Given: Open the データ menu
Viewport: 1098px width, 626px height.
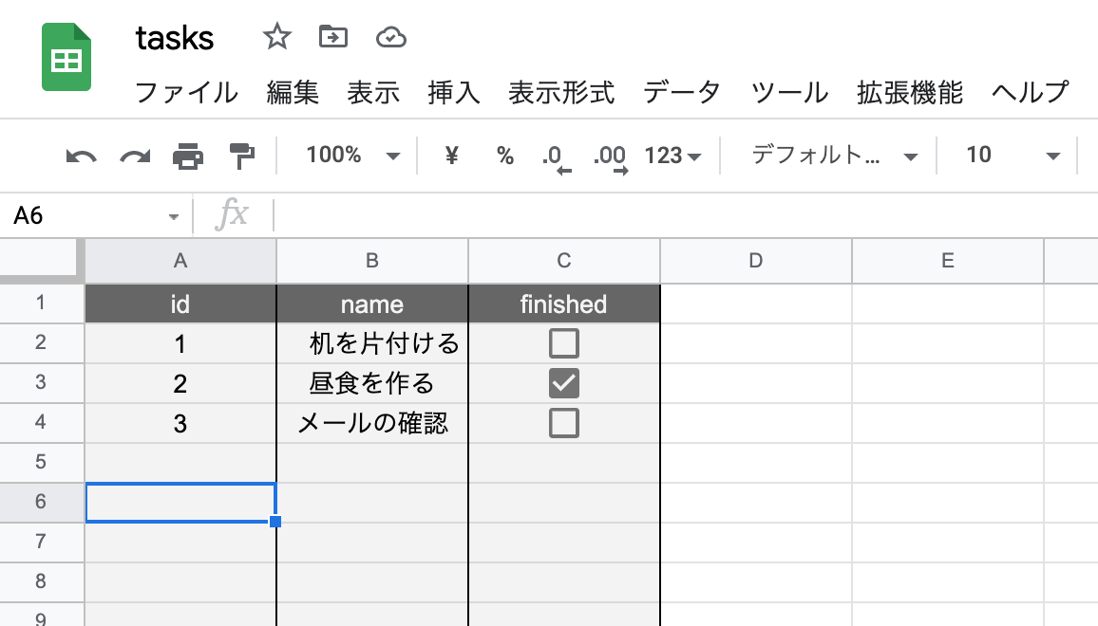Looking at the screenshot, I should 682,93.
